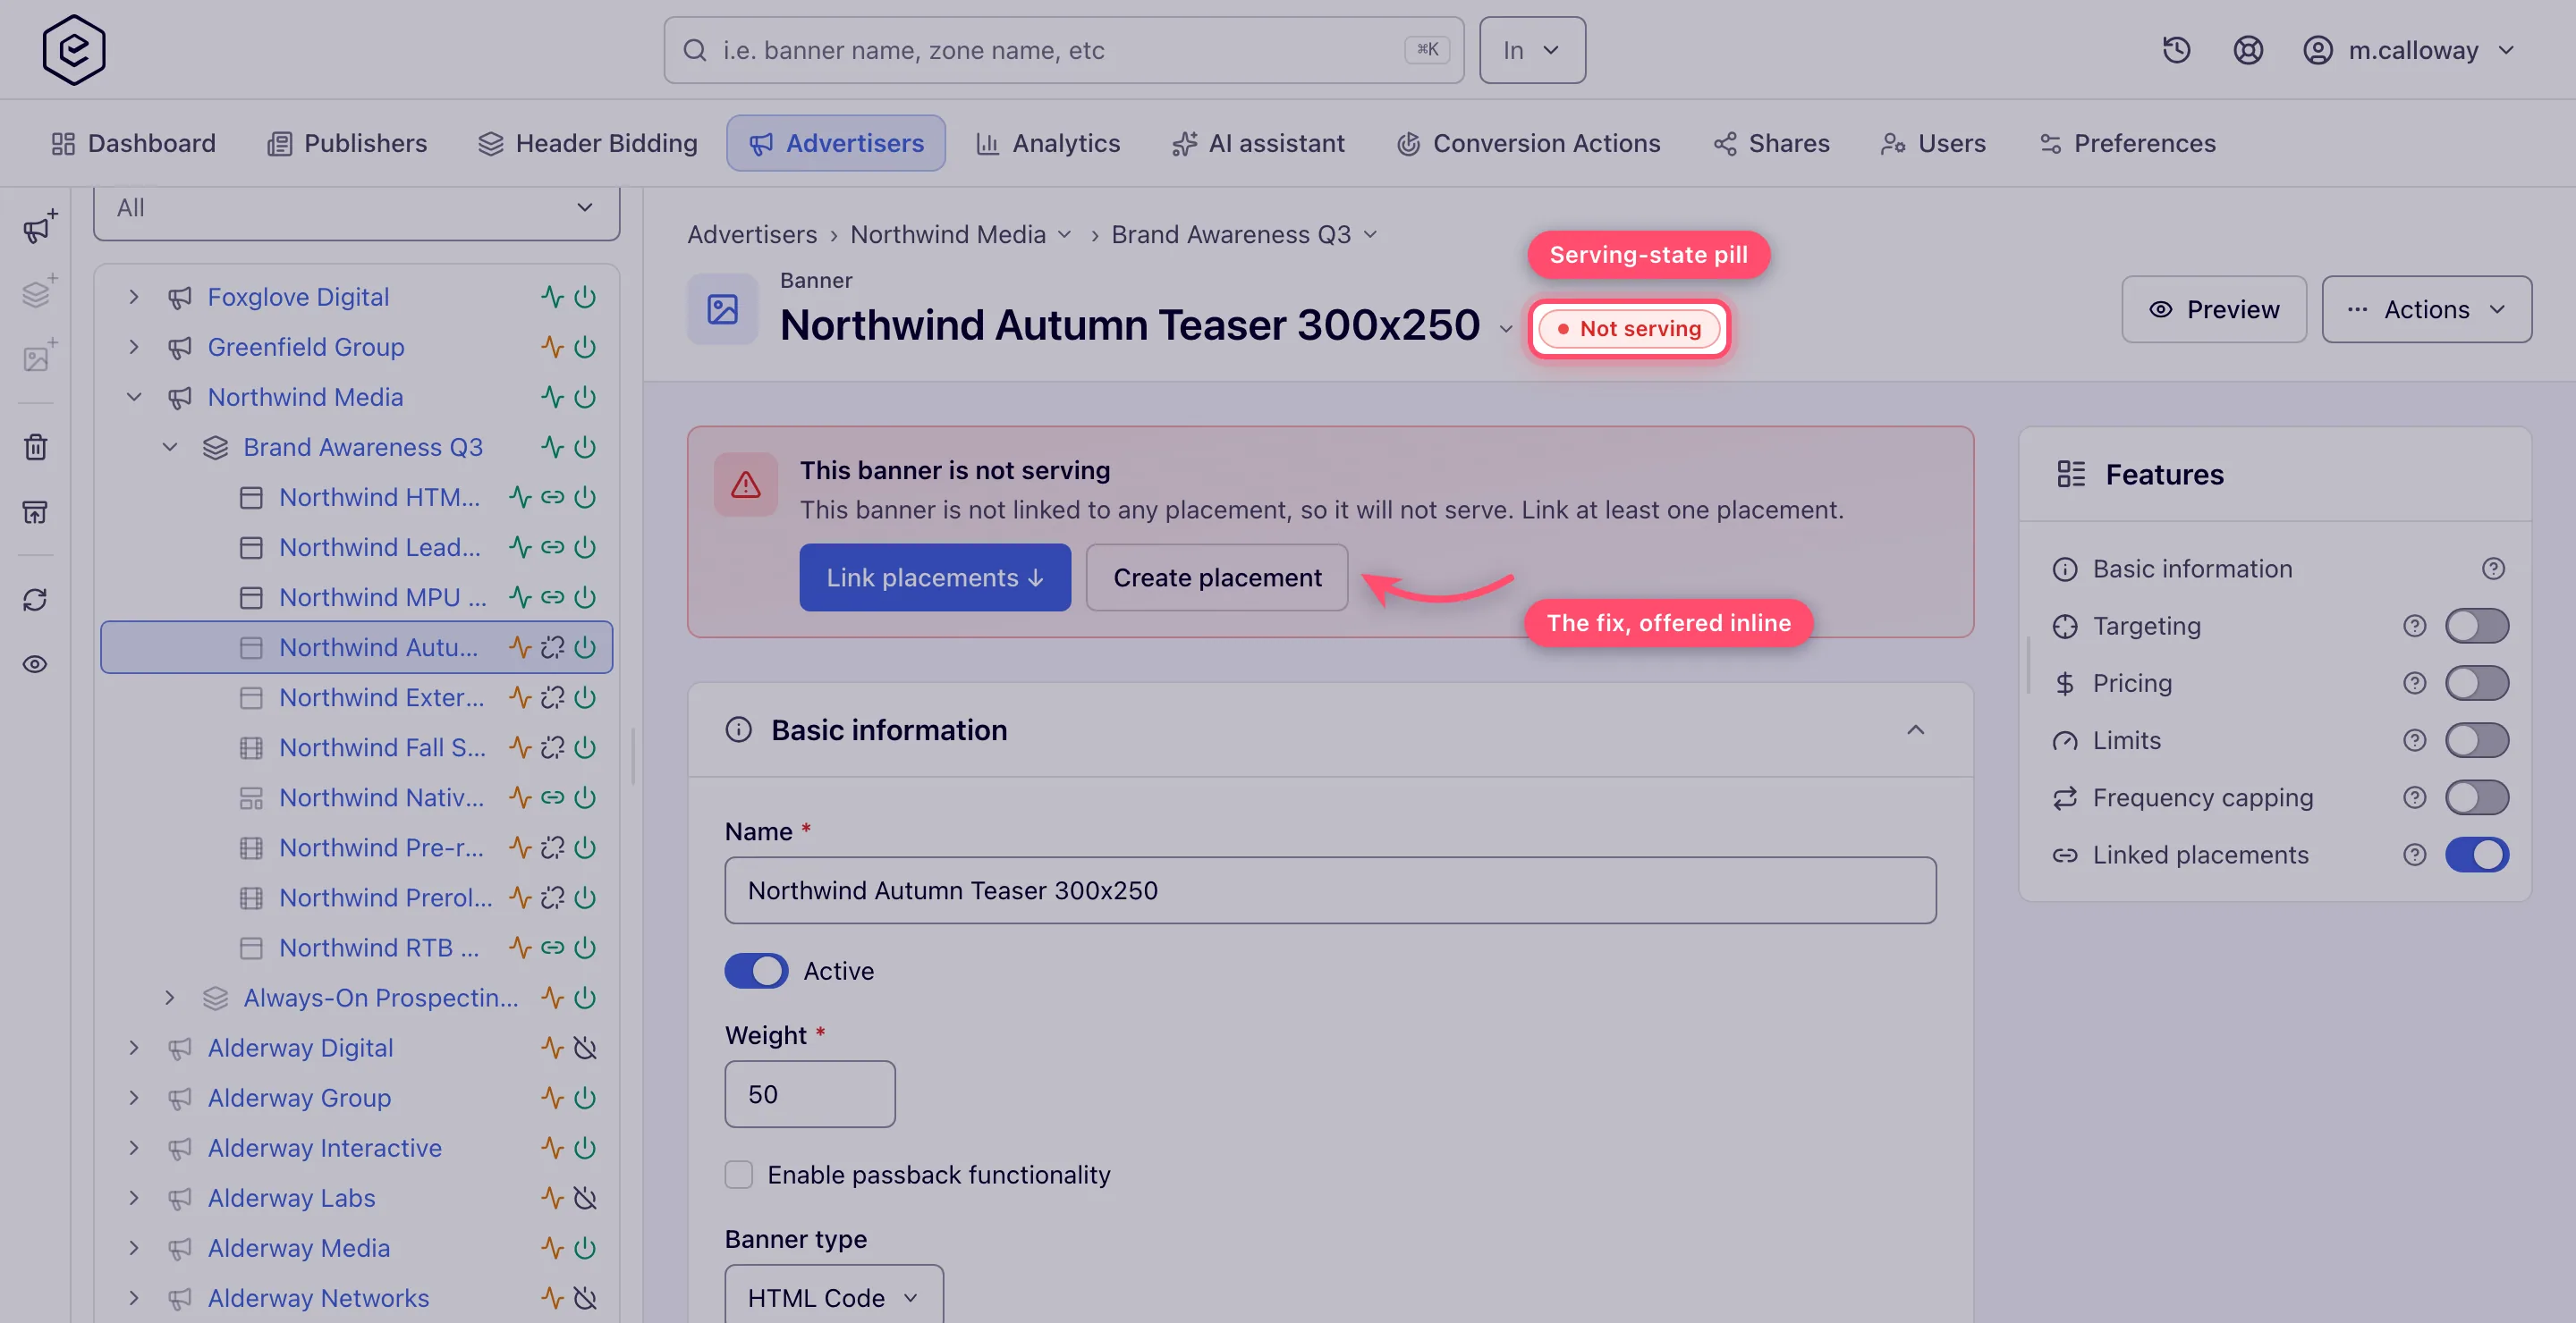Open the support lifebuoy icon
The width and height of the screenshot is (2576, 1323).
[x=2248, y=50]
